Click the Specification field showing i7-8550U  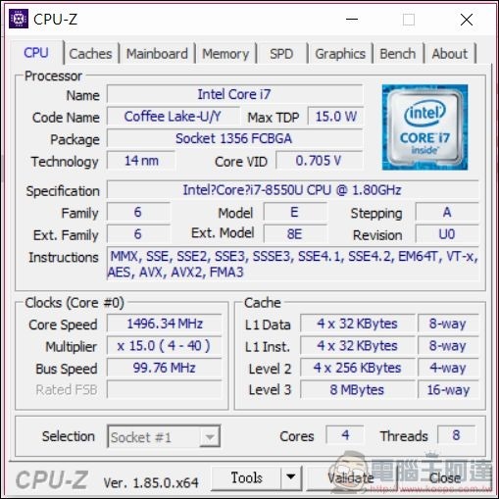[292, 190]
